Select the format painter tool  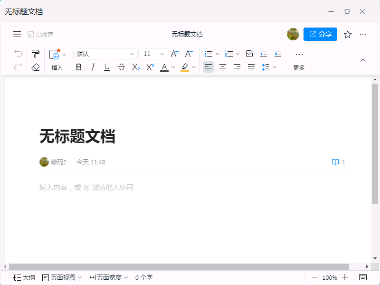click(x=35, y=54)
